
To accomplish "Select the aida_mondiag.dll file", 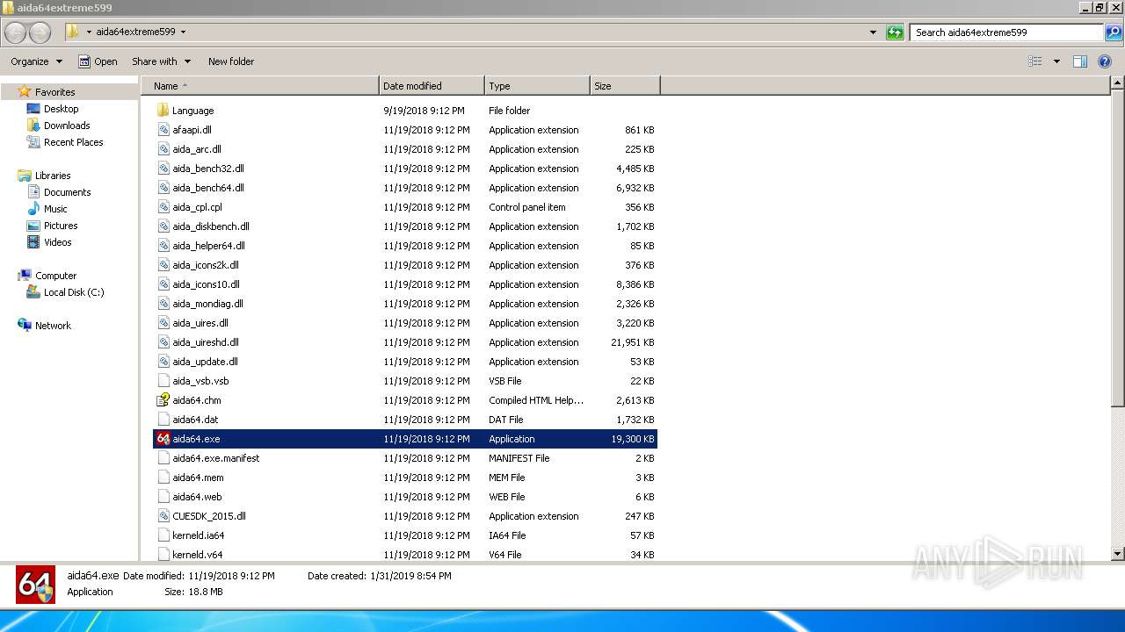I will [405, 304].
